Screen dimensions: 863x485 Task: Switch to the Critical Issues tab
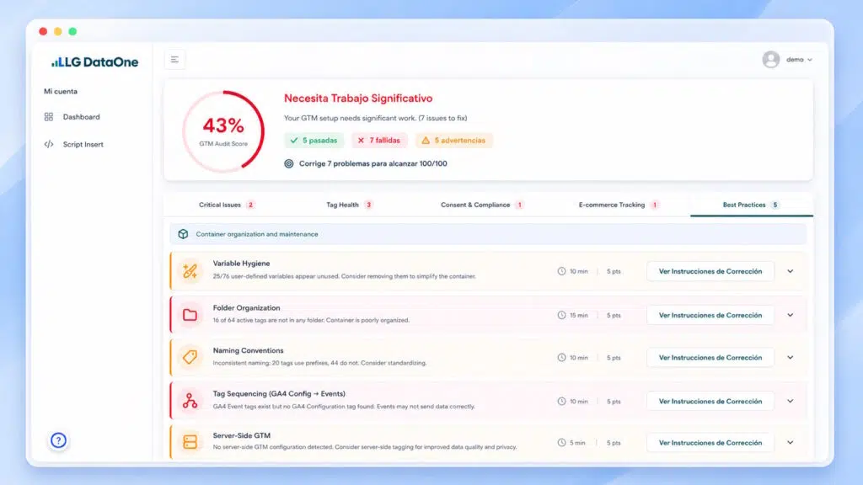pos(226,205)
